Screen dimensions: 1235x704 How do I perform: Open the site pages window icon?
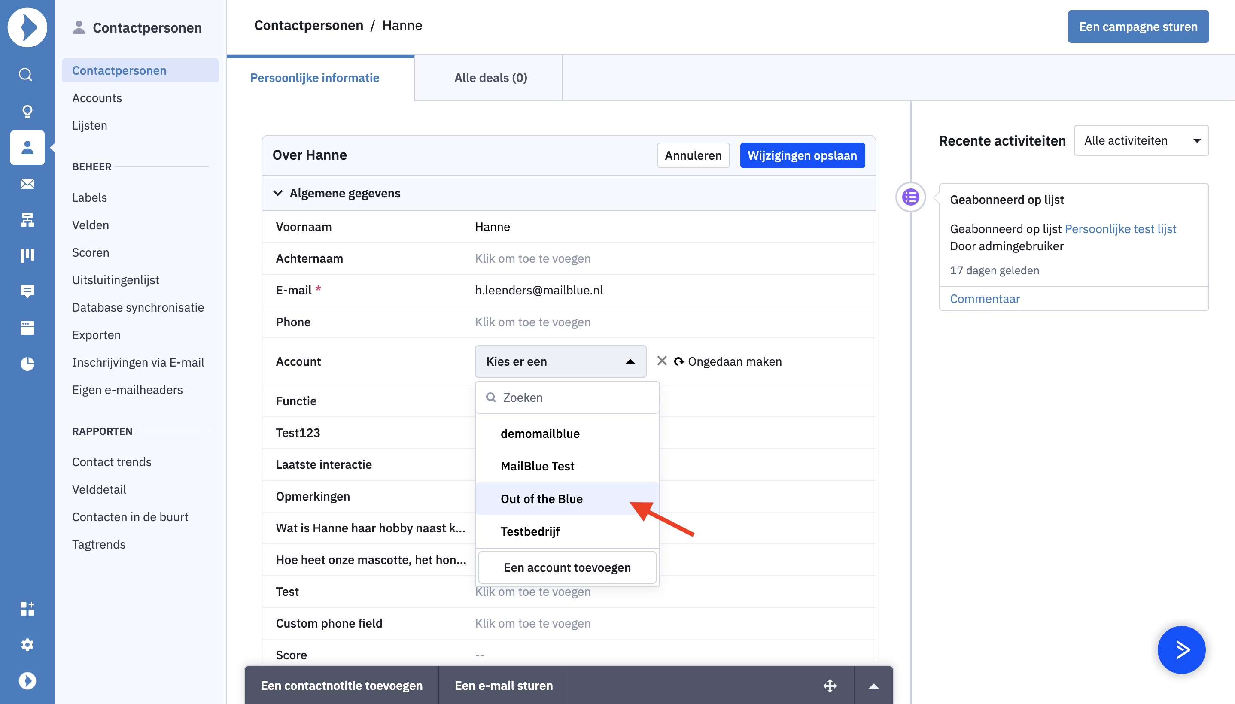[27, 328]
